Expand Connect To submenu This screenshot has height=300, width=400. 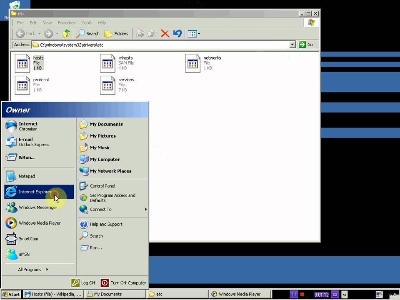113,210
